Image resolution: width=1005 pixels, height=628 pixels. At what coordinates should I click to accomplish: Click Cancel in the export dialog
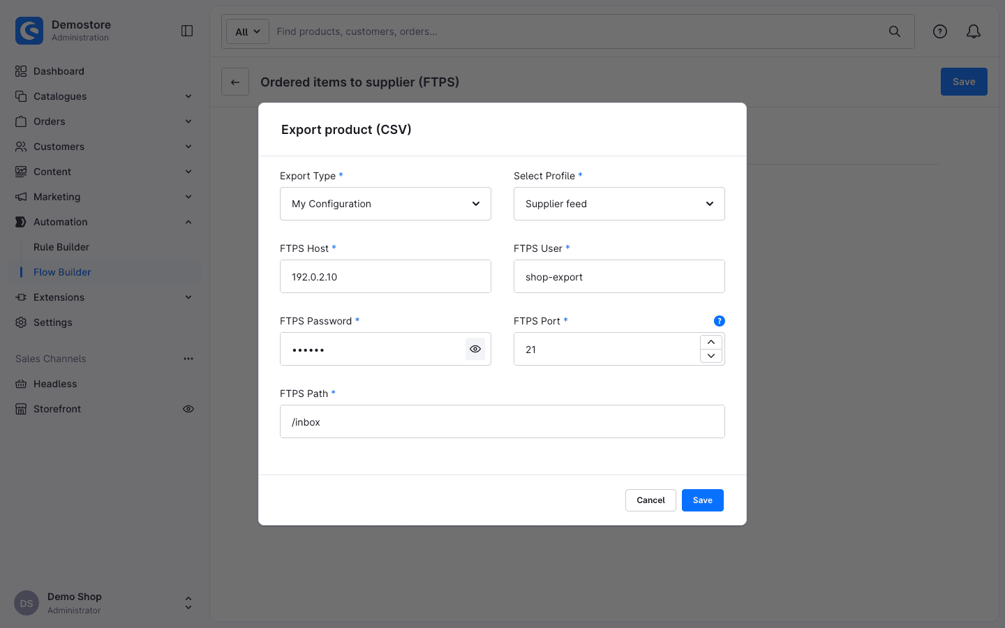click(650, 500)
